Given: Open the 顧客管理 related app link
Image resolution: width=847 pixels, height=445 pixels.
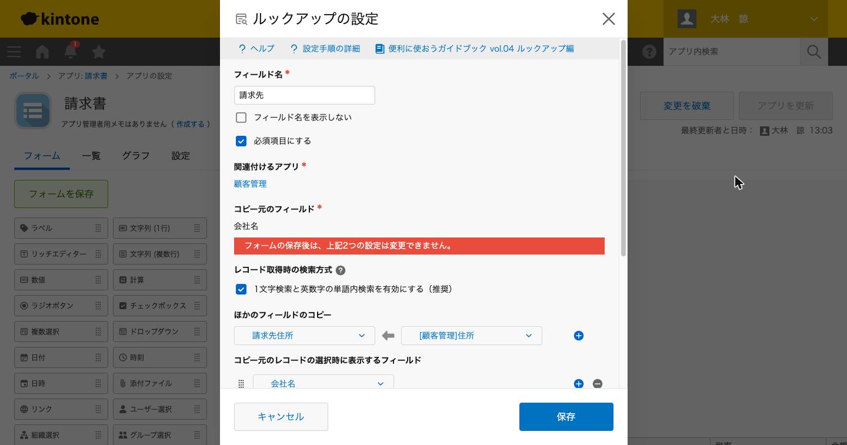Looking at the screenshot, I should 250,184.
